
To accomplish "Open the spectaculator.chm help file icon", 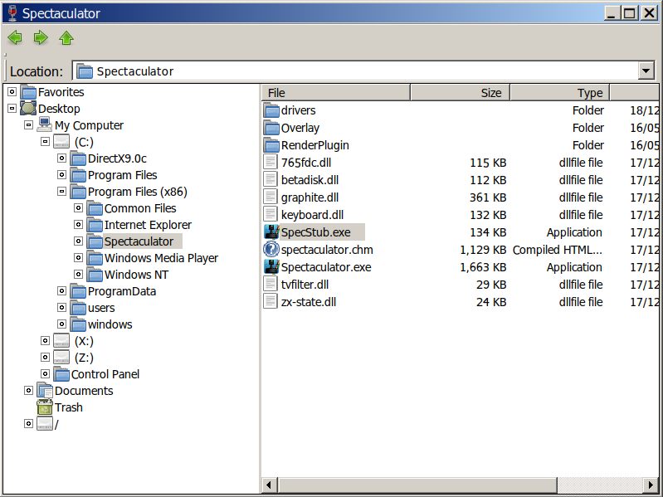I will (271, 250).
